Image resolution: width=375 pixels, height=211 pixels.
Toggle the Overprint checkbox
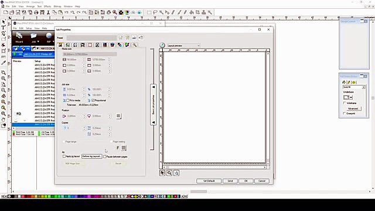345,113
